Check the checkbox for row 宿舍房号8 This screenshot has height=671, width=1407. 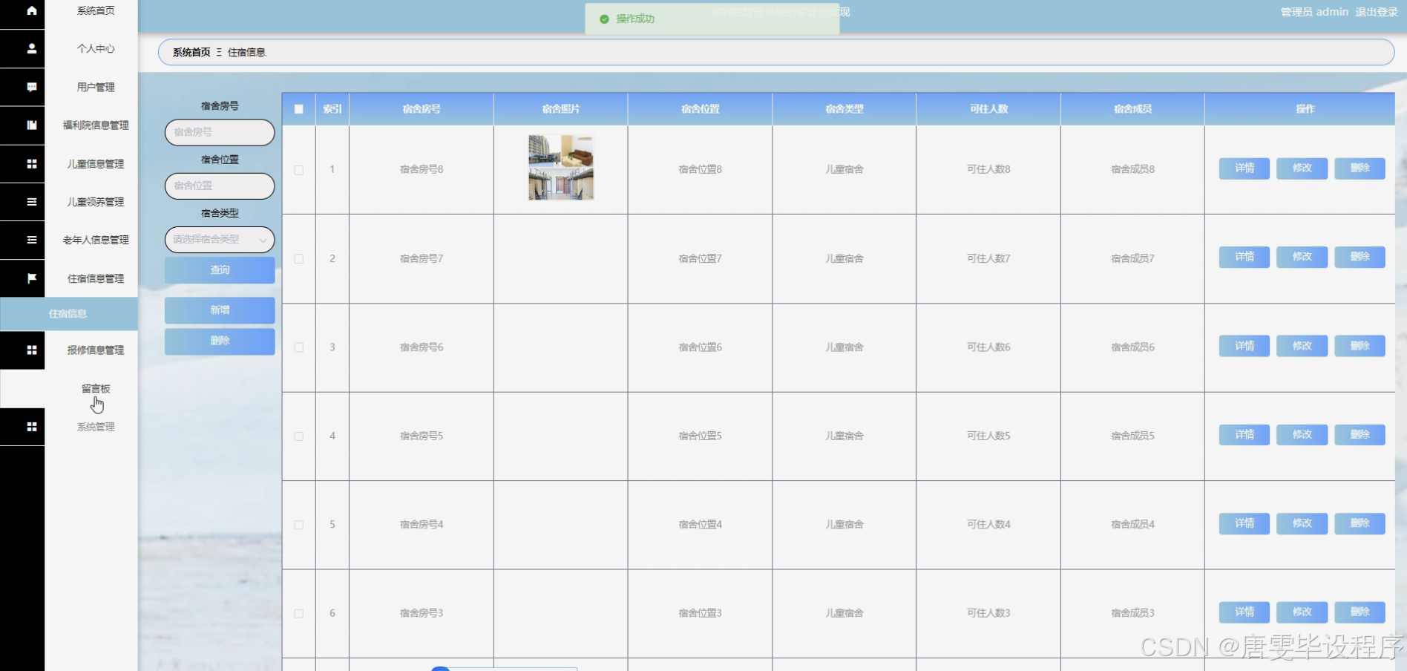[298, 170]
